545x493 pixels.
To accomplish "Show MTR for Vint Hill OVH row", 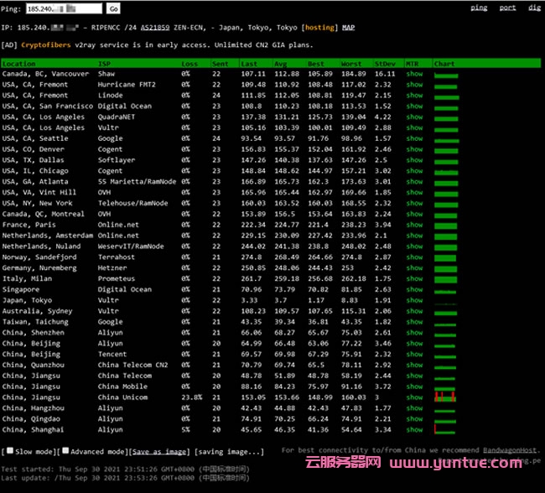I will pos(414,192).
